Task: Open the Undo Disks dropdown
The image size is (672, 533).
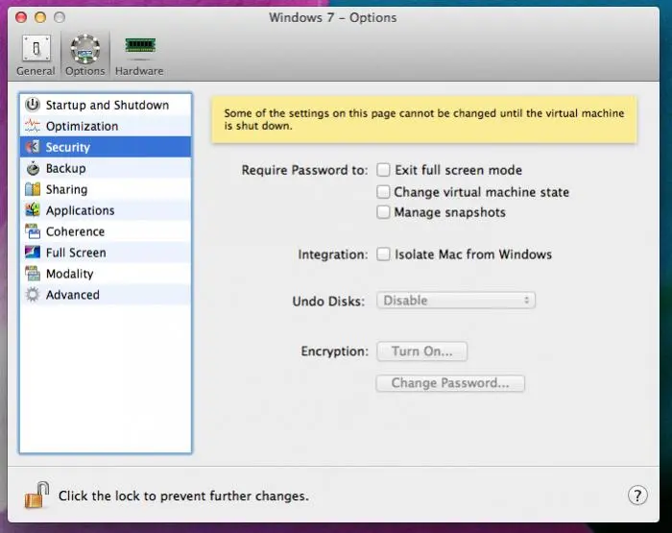Action: 456,301
